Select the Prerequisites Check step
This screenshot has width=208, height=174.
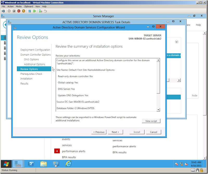tap(31, 74)
